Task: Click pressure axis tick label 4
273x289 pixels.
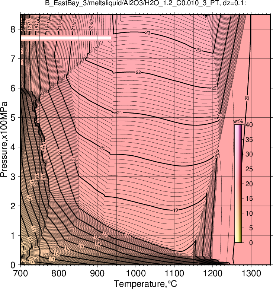Action: (x=13, y=147)
